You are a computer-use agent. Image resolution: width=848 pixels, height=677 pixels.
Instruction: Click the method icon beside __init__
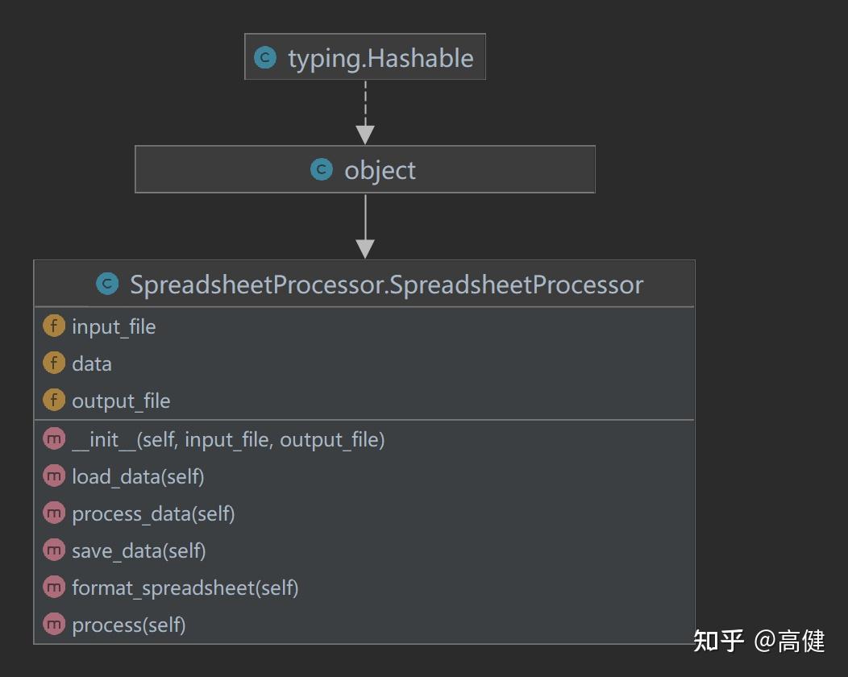click(54, 439)
